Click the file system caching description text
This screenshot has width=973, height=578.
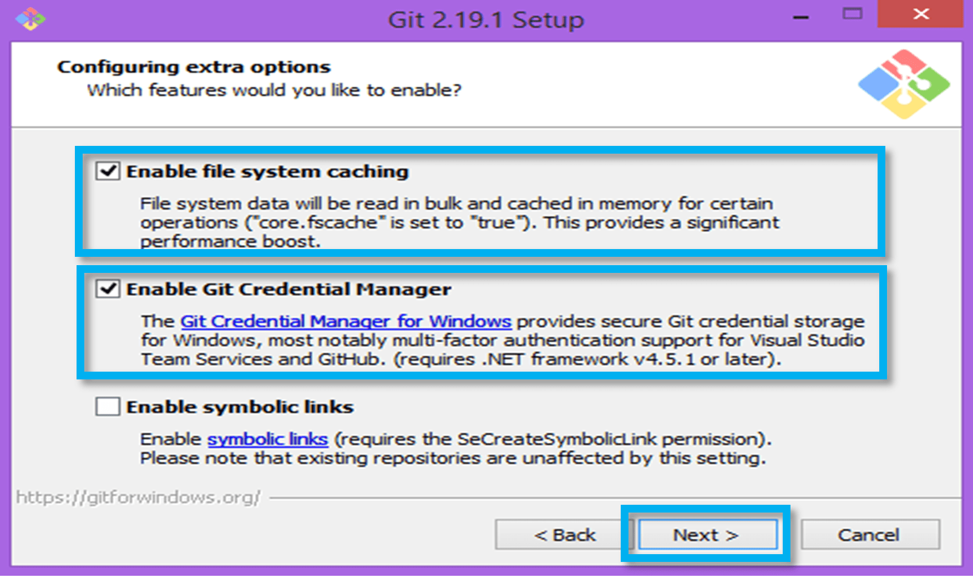[x=455, y=222]
